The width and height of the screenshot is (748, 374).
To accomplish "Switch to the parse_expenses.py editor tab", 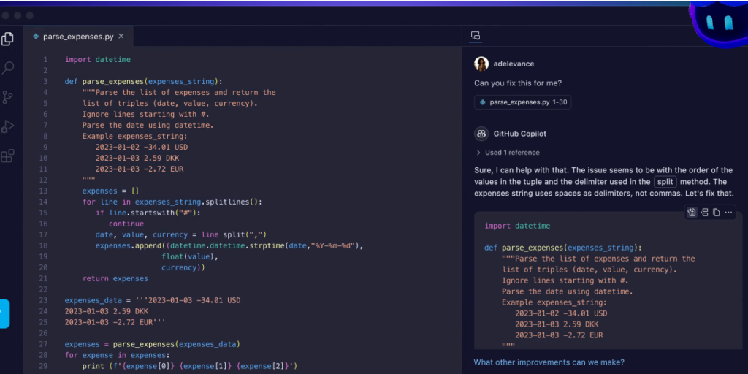I will click(x=78, y=37).
